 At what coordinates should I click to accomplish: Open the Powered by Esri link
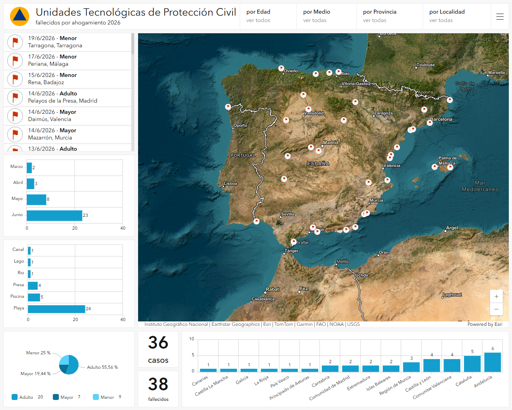pos(485,324)
